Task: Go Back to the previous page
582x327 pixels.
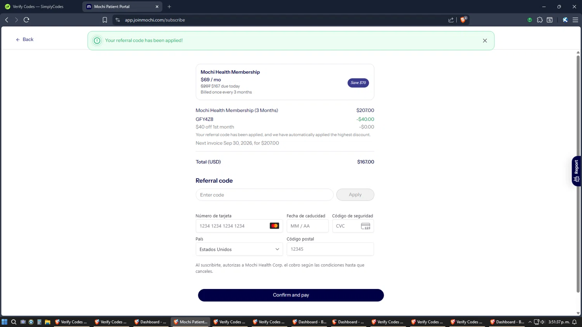Action: (x=24, y=40)
